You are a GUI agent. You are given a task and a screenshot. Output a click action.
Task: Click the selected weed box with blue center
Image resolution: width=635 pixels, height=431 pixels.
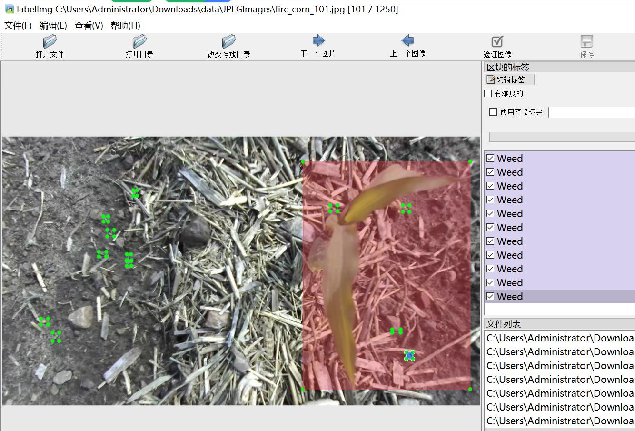(409, 355)
